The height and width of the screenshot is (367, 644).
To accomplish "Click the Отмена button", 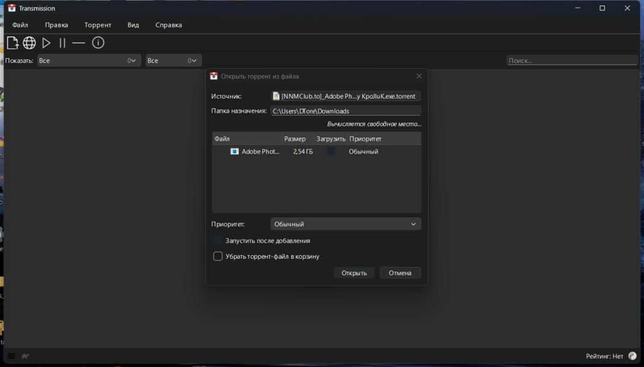I will pyautogui.click(x=400, y=273).
